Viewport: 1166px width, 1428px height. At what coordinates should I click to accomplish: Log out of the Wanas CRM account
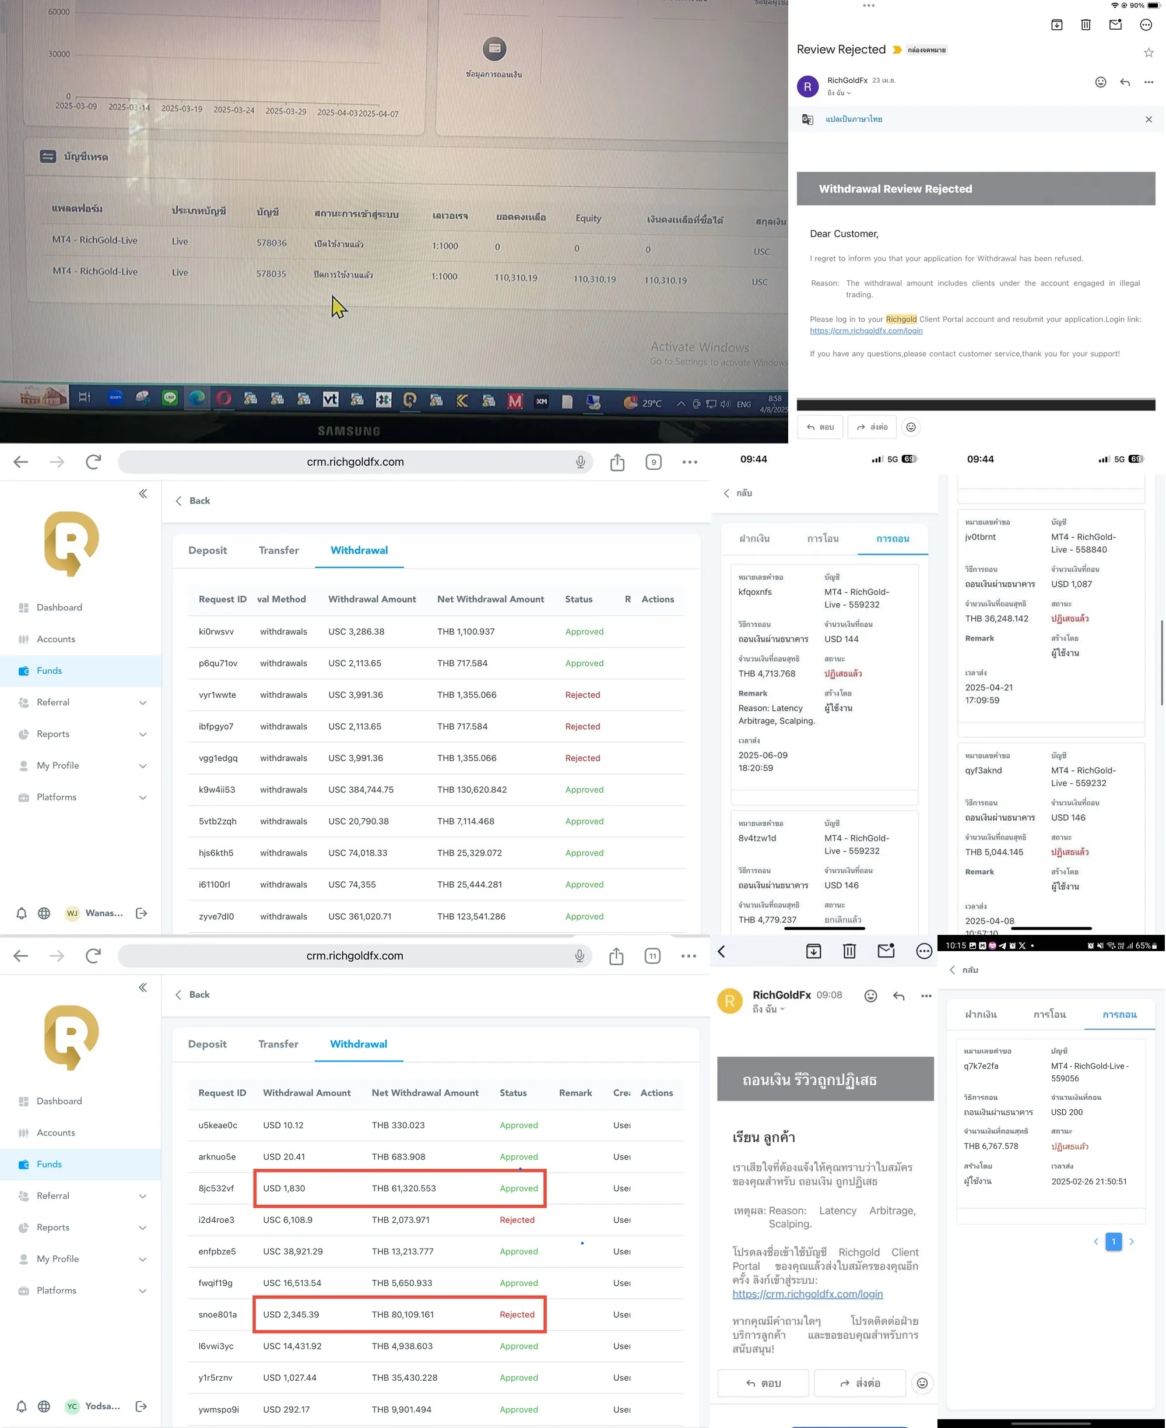(142, 913)
